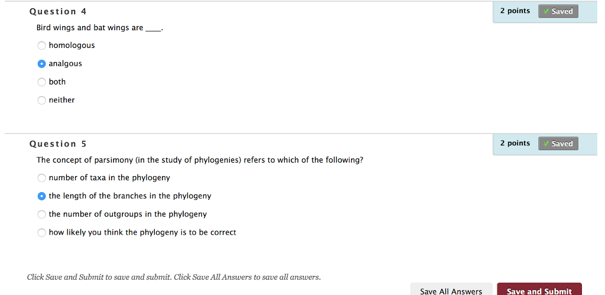The height and width of the screenshot is (295, 605).
Task: Select the 'analgous' answer radio button
Action: tap(41, 64)
